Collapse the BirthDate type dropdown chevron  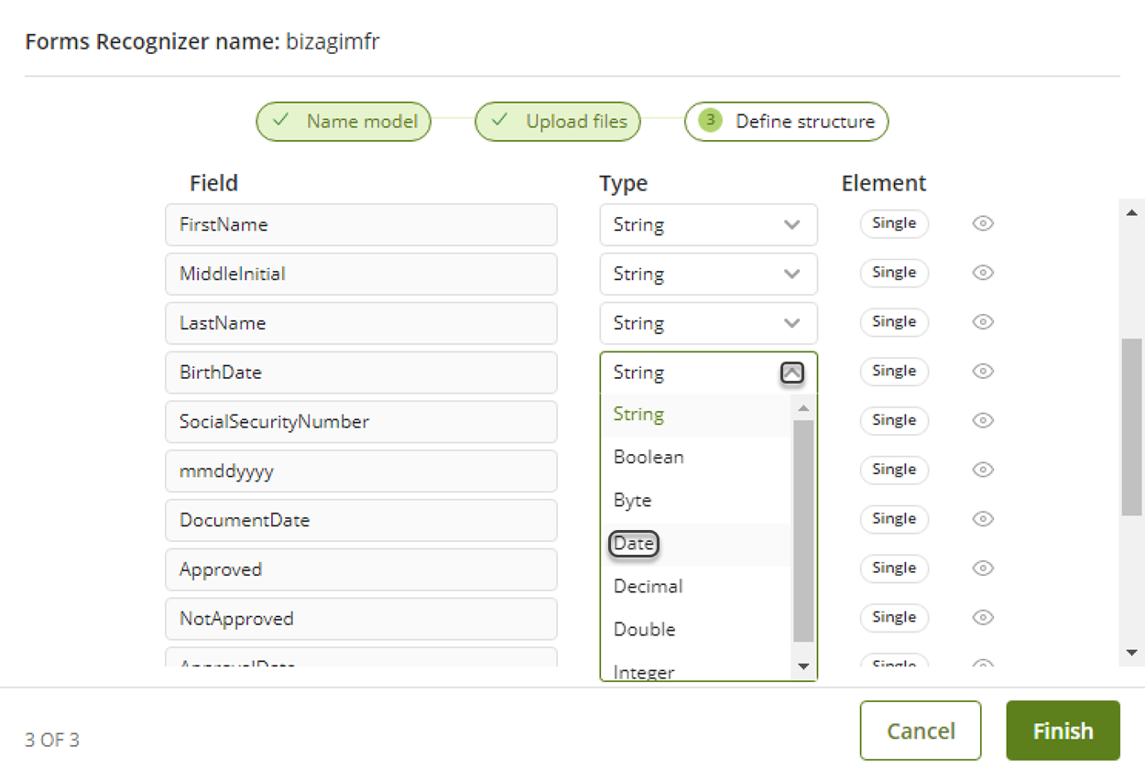(792, 373)
